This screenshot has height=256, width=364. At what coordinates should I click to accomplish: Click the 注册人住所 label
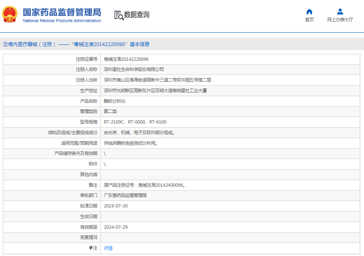(x=87, y=80)
